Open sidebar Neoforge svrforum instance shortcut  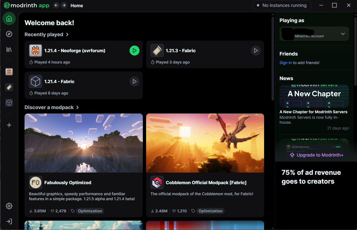point(9,72)
